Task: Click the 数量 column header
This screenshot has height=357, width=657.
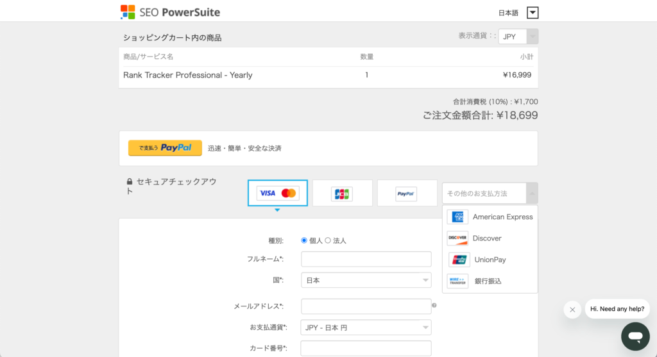Action: coord(366,56)
